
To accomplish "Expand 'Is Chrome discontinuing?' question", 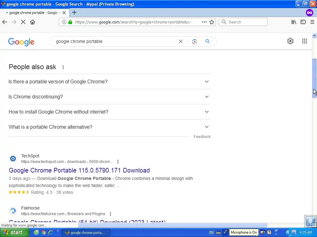I will pos(110,97).
